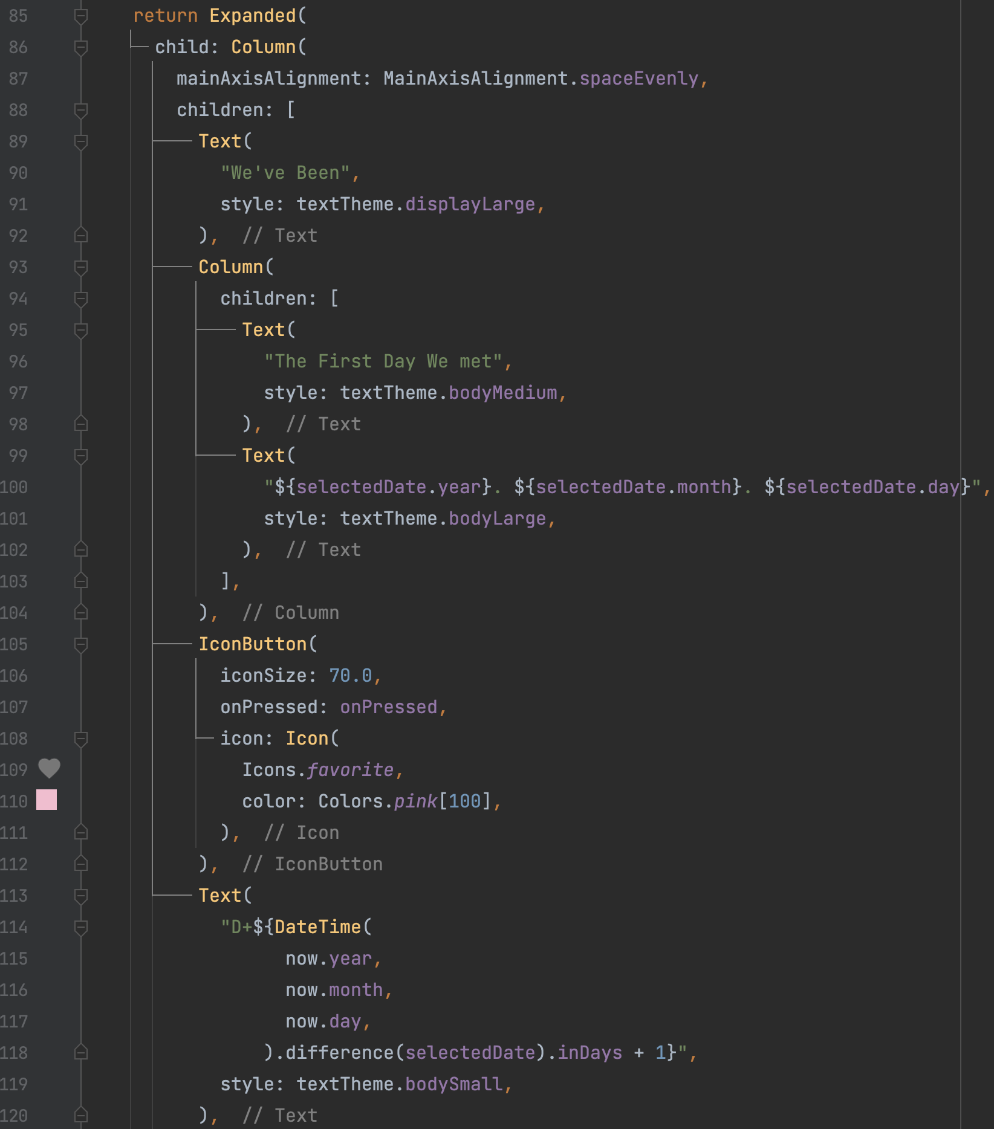
Task: Click bodyMedium on line 97
Action: pos(503,393)
